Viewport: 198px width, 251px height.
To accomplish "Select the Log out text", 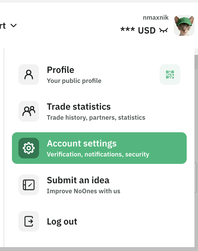I will click(62, 222).
